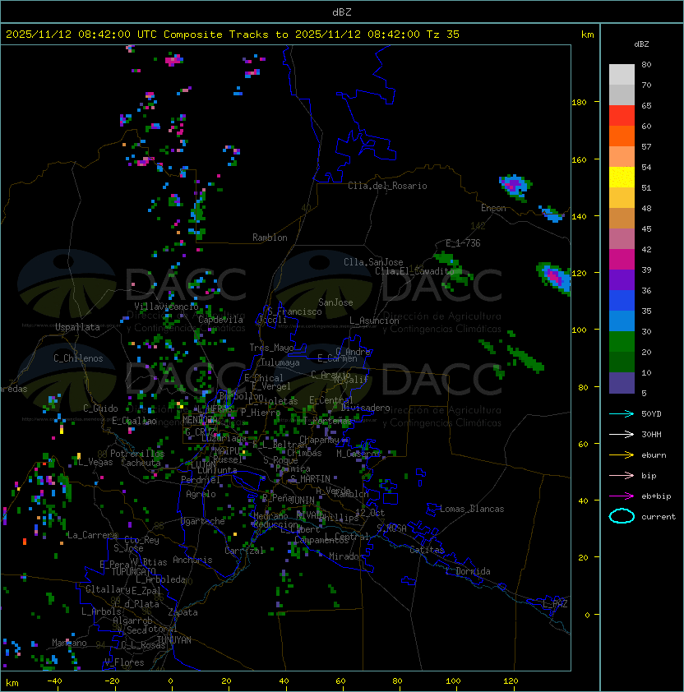Image resolution: width=684 pixels, height=692 pixels.
Task: Click the 'L_Dormida' map label
Action: [x=468, y=571]
